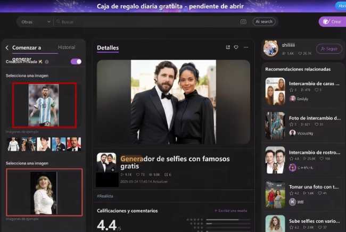This screenshot has width=346, height=232.
Task: Click Tomar una foto con t... soccer thumbnail
Action: 275,195
